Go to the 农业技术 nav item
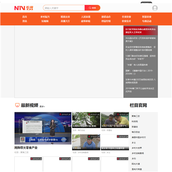 click(127, 21)
